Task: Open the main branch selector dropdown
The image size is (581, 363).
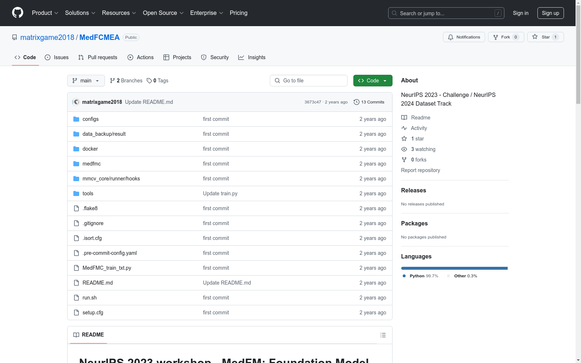Action: (x=86, y=81)
